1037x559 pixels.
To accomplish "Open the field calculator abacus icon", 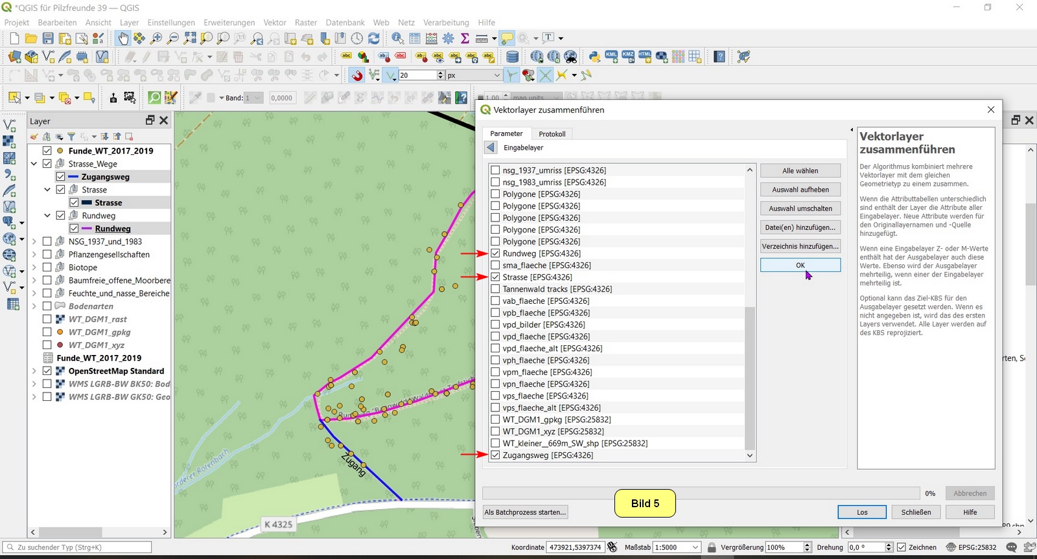I will 431,39.
